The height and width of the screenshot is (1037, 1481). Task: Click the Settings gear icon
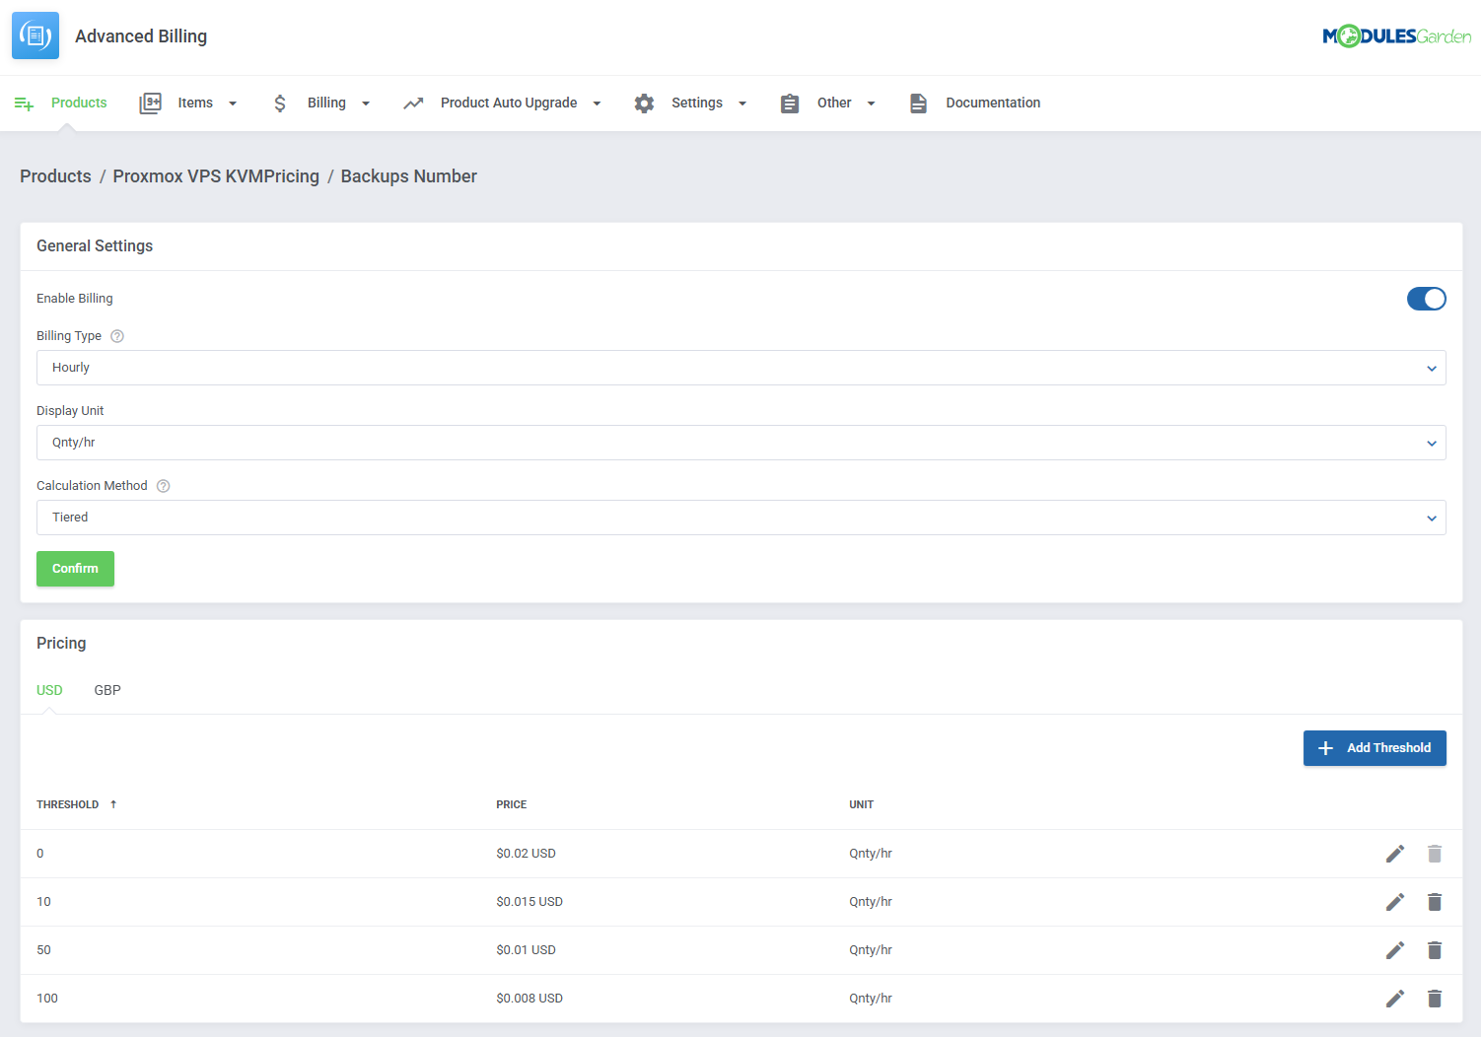click(x=644, y=103)
